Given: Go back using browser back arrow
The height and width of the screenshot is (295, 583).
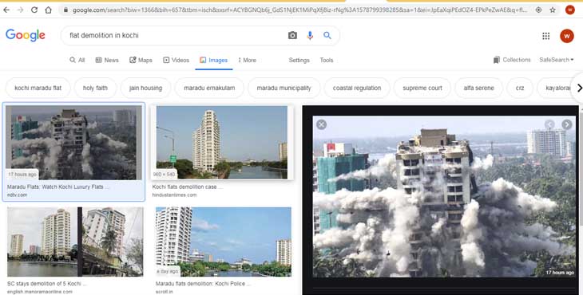Looking at the screenshot, I should [x=6, y=10].
